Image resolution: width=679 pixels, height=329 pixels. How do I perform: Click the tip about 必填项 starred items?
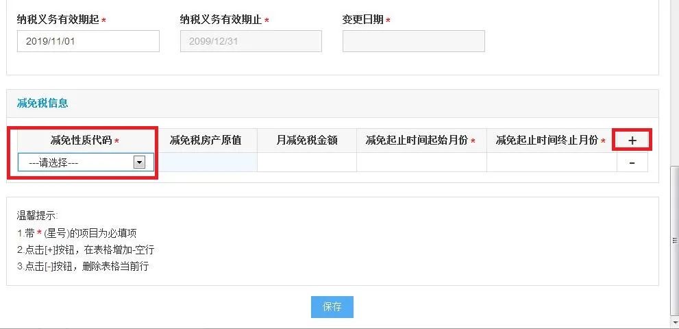tap(77, 234)
